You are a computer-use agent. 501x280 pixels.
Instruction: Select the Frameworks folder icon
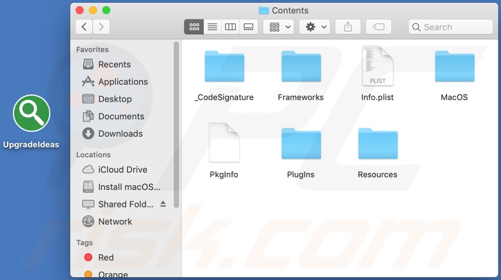301,67
